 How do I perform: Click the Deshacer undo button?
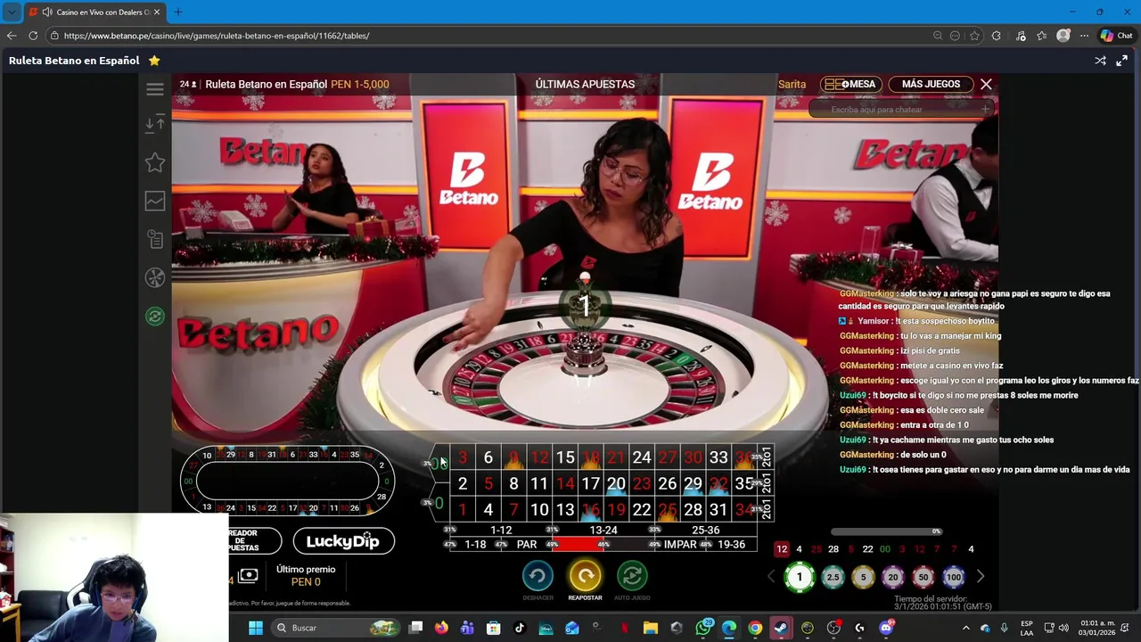tap(538, 576)
